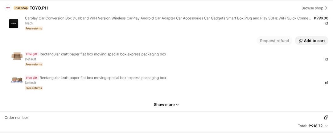Add the Carplay adapter to cart

coord(311,41)
